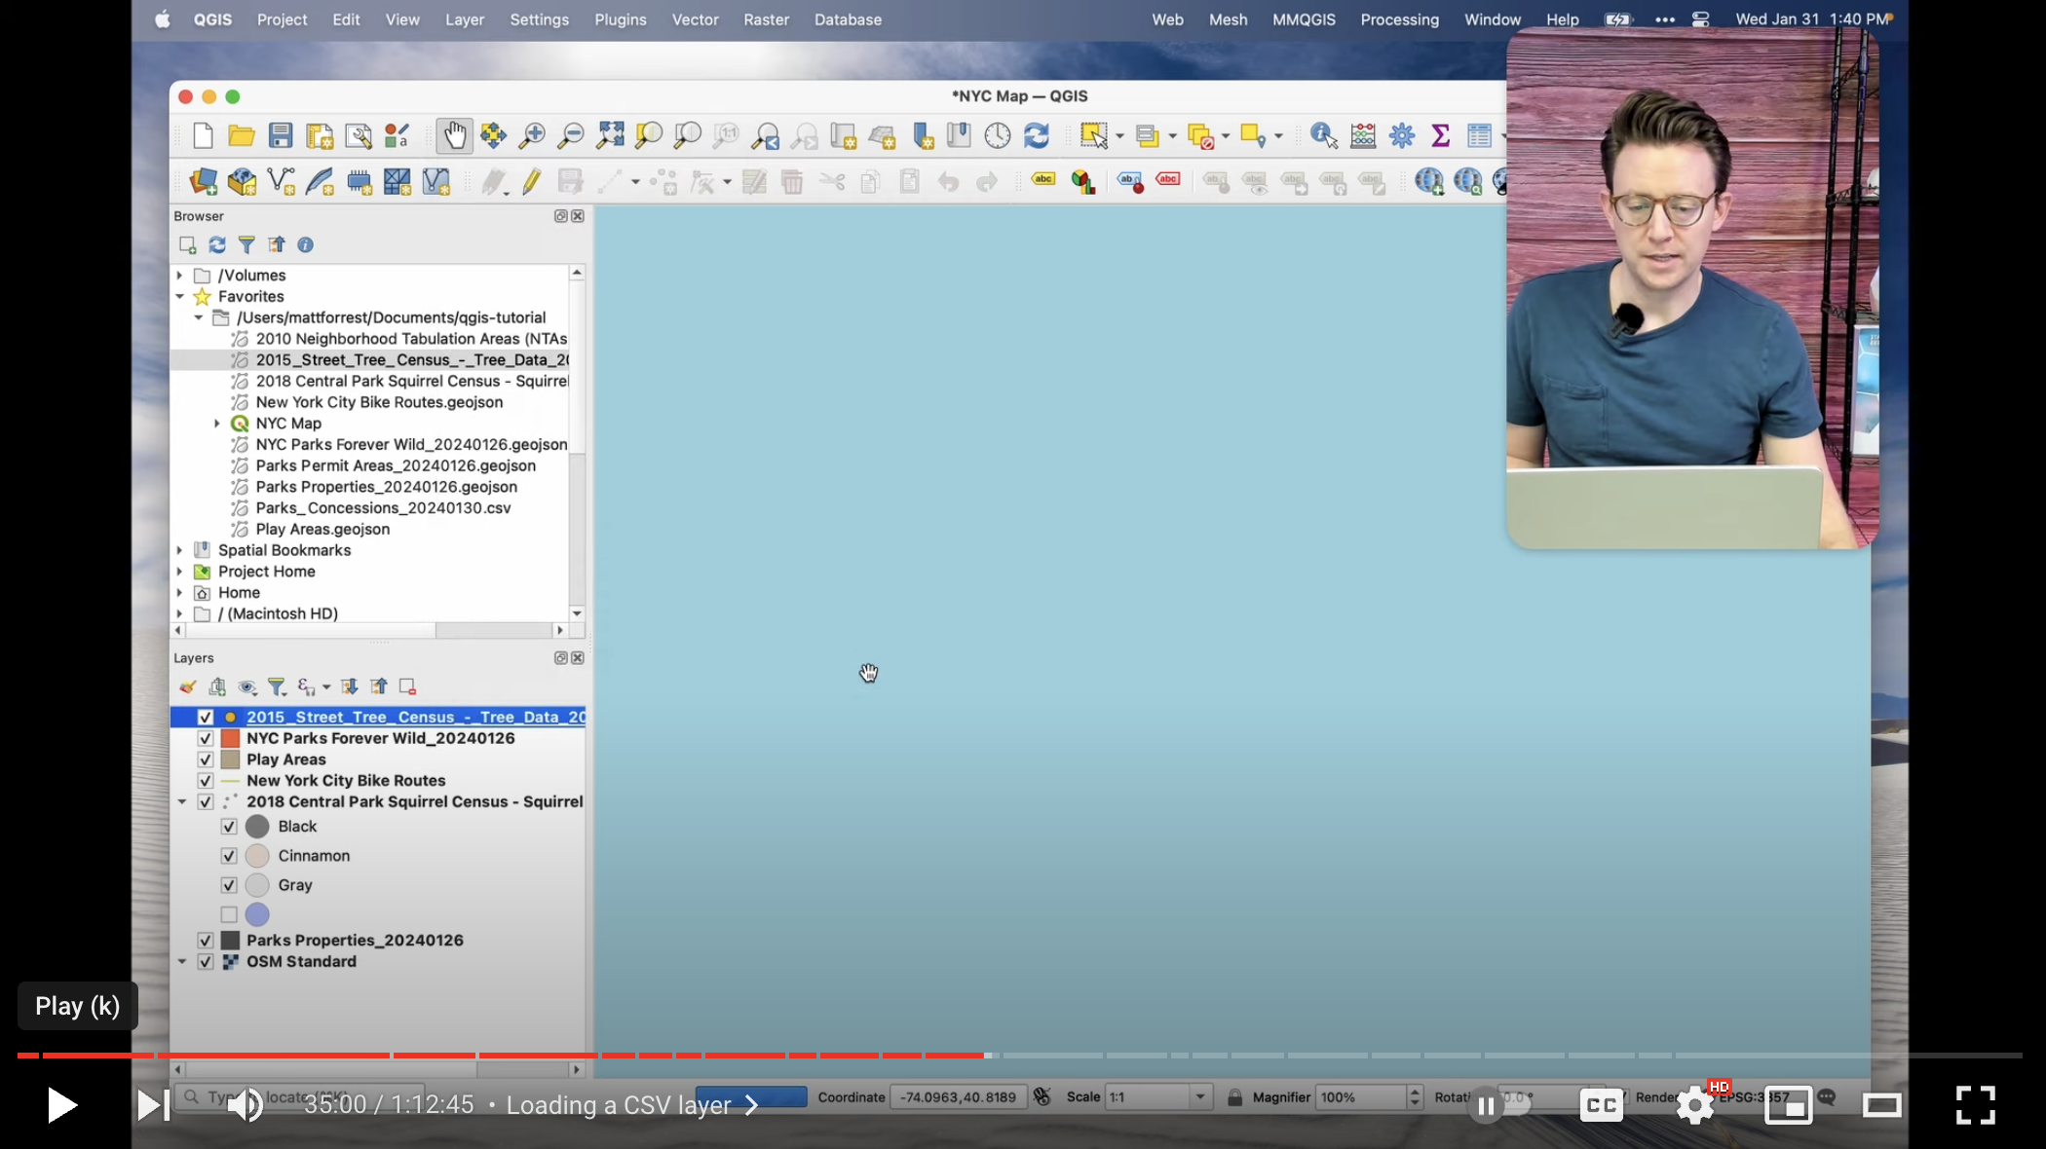Screen dimensions: 2046x1149
Task: Collapse all items in Browser panel
Action: 277,244
